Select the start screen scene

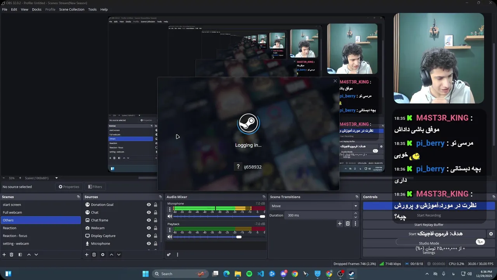[40, 205]
